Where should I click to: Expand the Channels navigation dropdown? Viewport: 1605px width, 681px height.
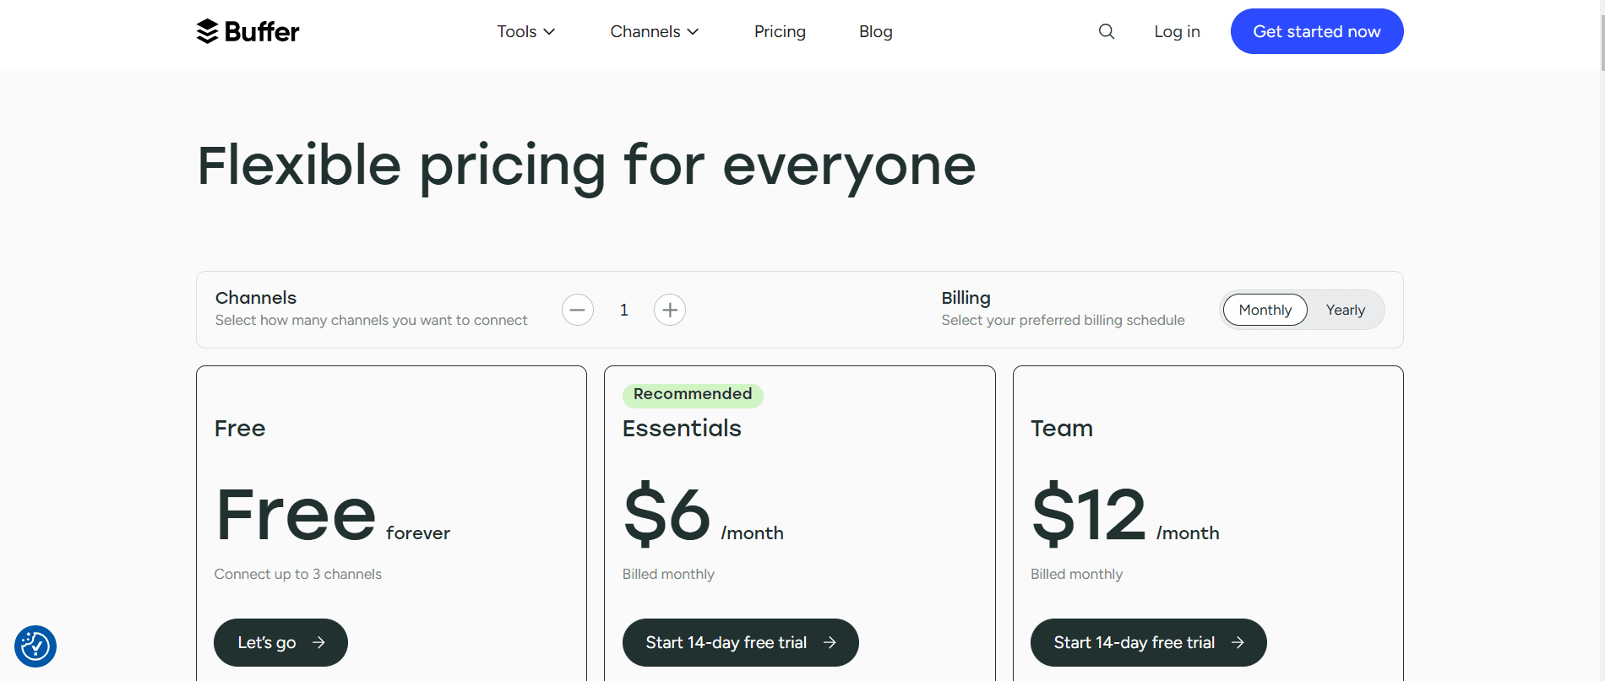[654, 31]
